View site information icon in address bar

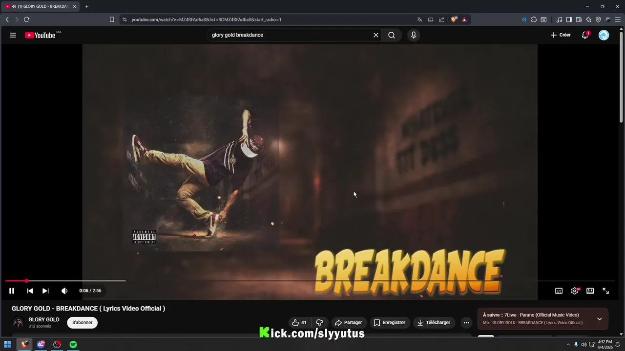(125, 19)
